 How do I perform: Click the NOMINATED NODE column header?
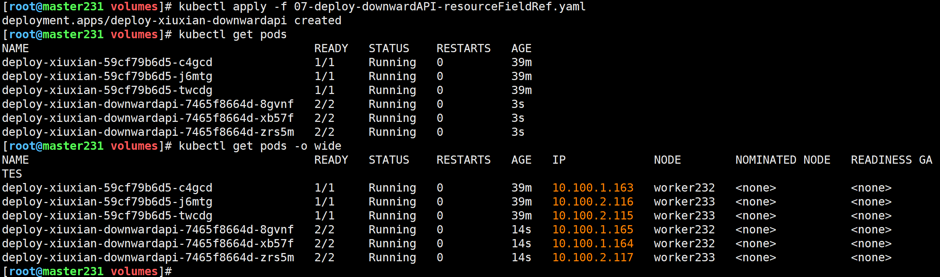coord(783,160)
